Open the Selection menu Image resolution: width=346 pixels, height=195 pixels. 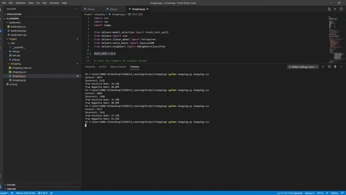(x=21, y=3)
